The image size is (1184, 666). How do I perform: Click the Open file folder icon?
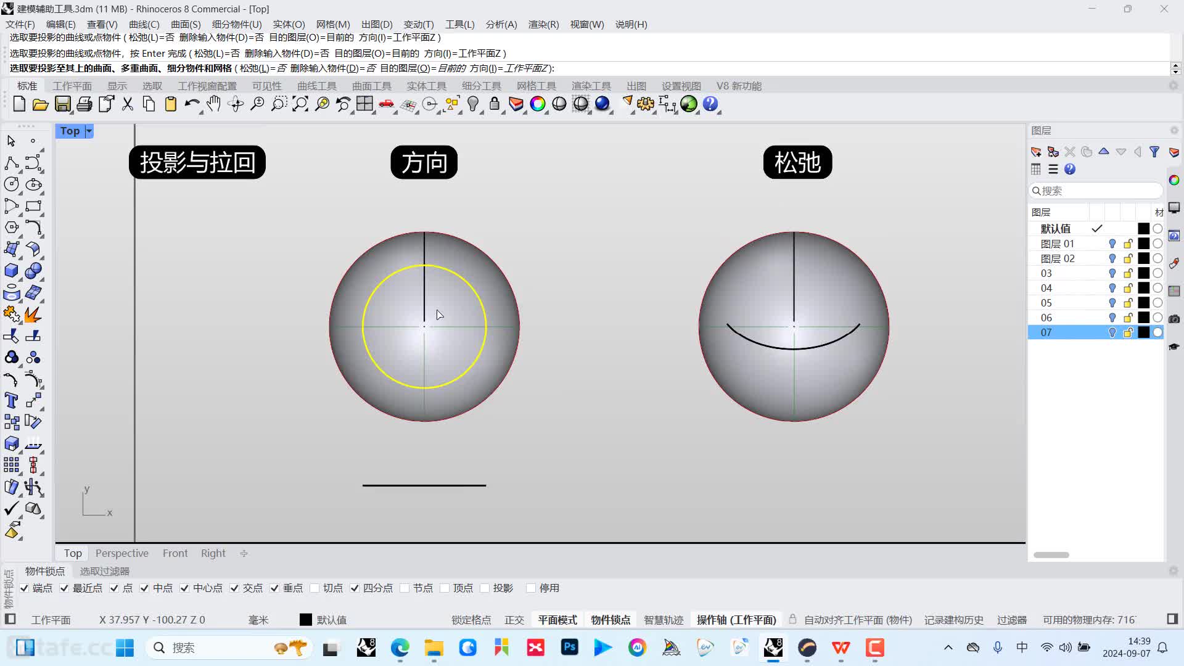(41, 104)
